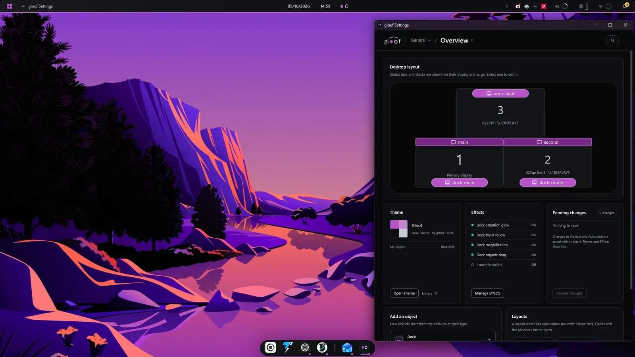The width and height of the screenshot is (635, 357).
Task: Select the dock-main dock on display 1
Action: [460, 182]
